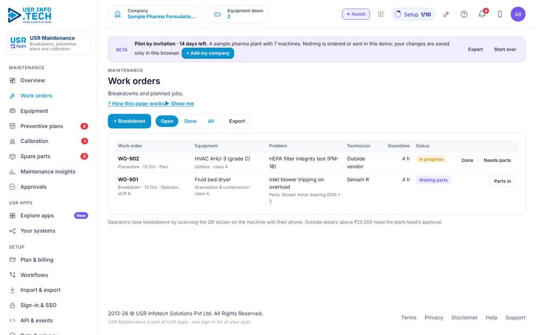The width and height of the screenshot is (536, 335).
Task: Click the USR Info Tech logo
Action: pyautogui.click(x=29, y=15)
